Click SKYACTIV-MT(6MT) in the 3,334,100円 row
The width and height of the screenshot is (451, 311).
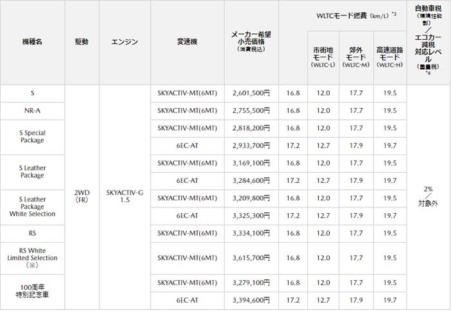click(187, 233)
